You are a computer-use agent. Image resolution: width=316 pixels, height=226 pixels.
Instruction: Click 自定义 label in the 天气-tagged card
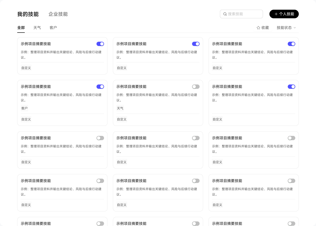(122, 119)
